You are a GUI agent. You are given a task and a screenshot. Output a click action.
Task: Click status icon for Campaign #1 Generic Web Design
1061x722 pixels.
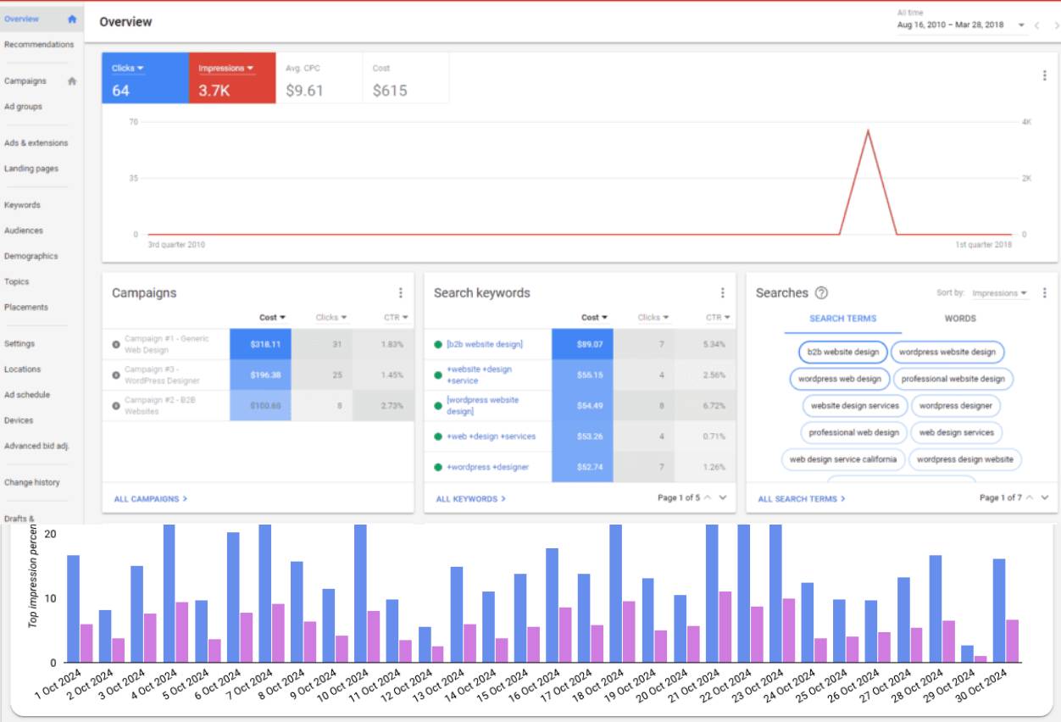[116, 344]
